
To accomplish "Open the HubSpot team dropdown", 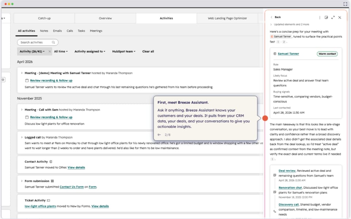I will point(124,51).
